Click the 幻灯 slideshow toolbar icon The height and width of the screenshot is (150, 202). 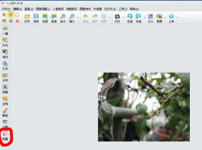point(117,18)
